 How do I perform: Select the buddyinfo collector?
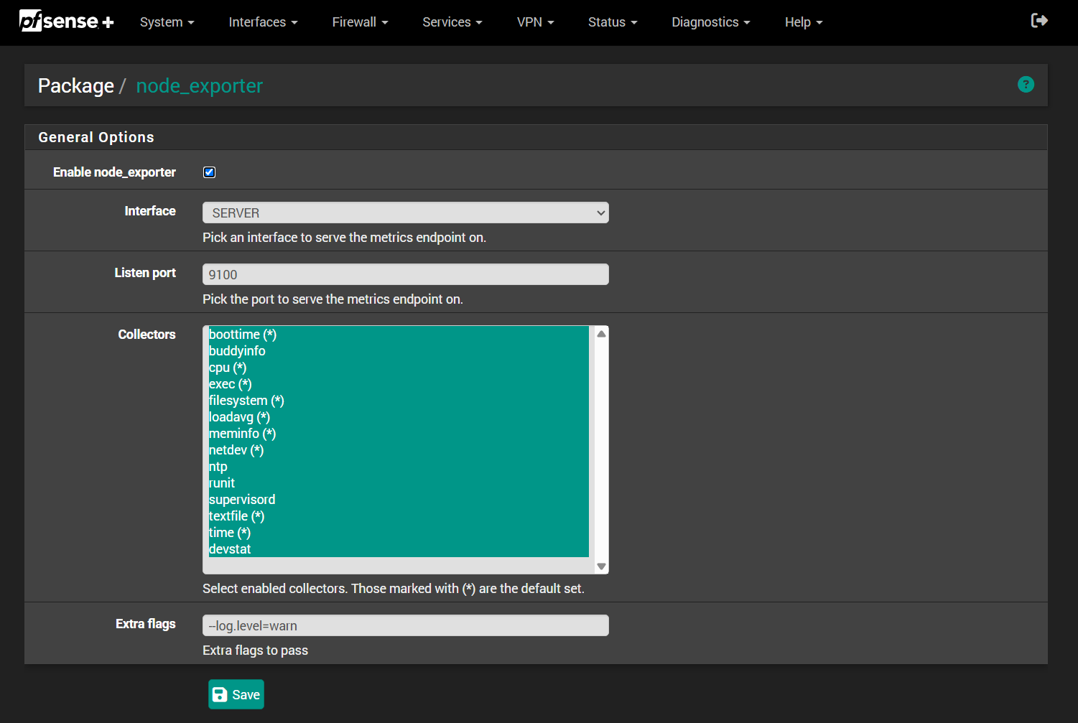coord(399,351)
